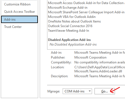Click the C:\Users\Dell\AppData location path
Screen dimensions: 125x100
tap(100, 67)
